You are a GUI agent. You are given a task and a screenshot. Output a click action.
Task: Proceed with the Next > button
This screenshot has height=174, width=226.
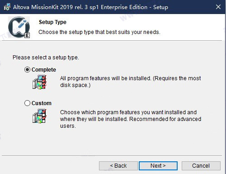[x=158, y=166]
